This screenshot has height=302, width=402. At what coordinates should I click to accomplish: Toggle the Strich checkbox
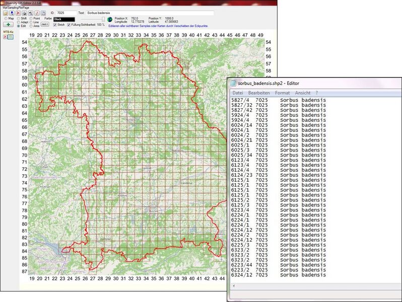[x=55, y=25]
